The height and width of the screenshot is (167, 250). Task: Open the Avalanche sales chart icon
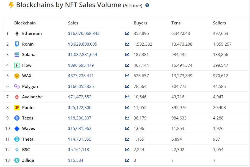click(x=127, y=97)
